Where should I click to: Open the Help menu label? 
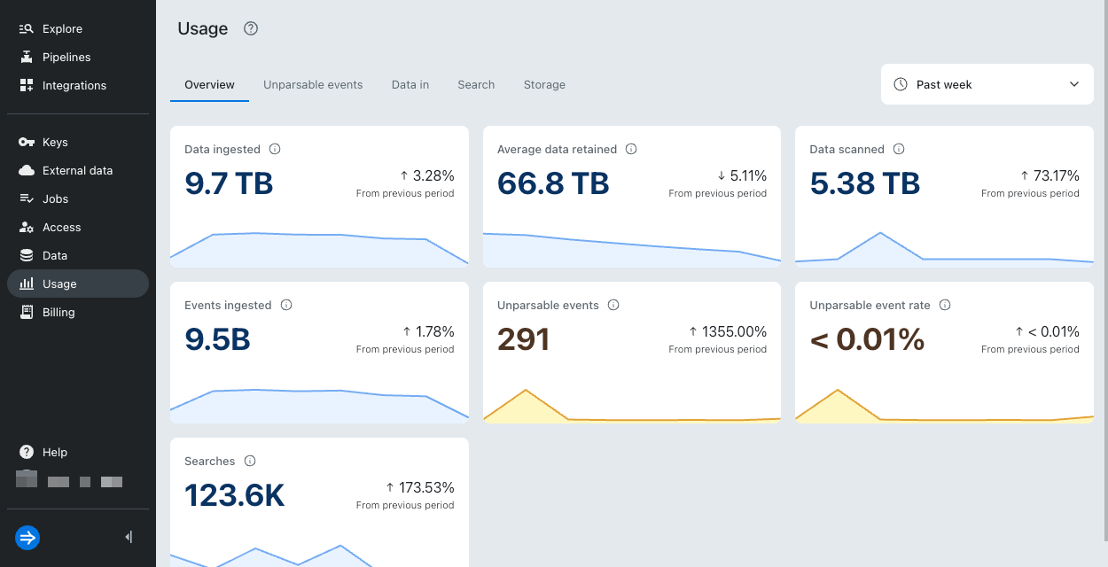(x=55, y=452)
